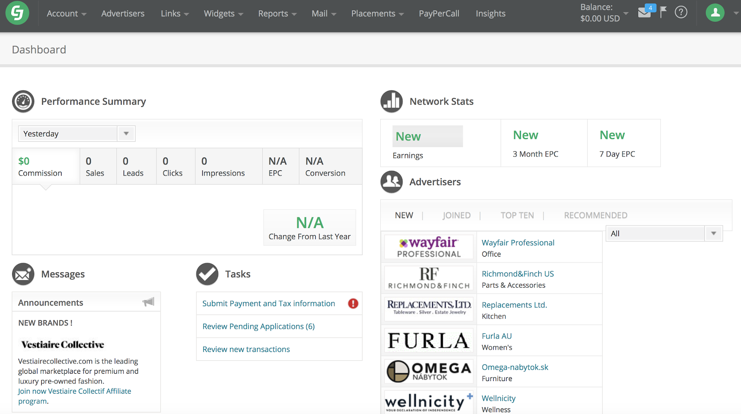Image resolution: width=741 pixels, height=414 pixels.
Task: Open the Yesterday date range dropdown
Action: pyautogui.click(x=77, y=134)
